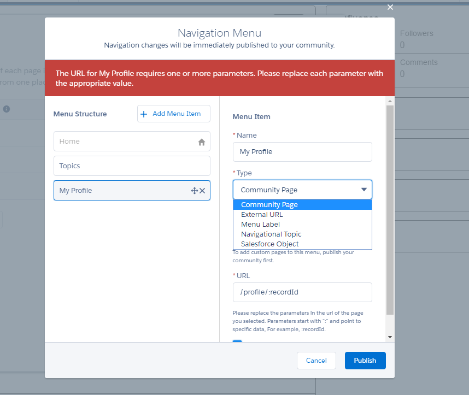469x395 pixels.
Task: Click the Name input field
Action: [302, 152]
